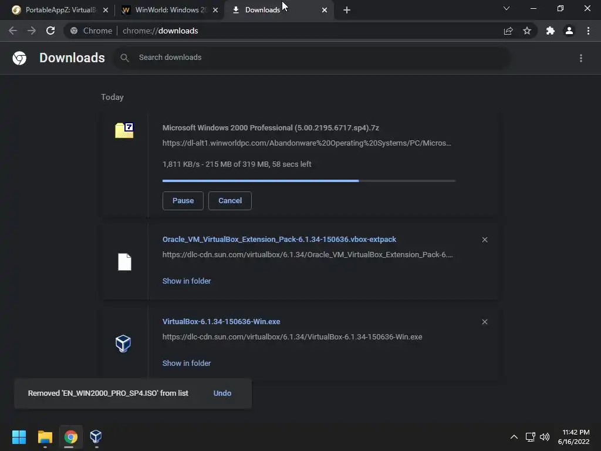Open VirtualBox from the taskbar
Viewport: 601px width, 451px height.
pyautogui.click(x=96, y=436)
